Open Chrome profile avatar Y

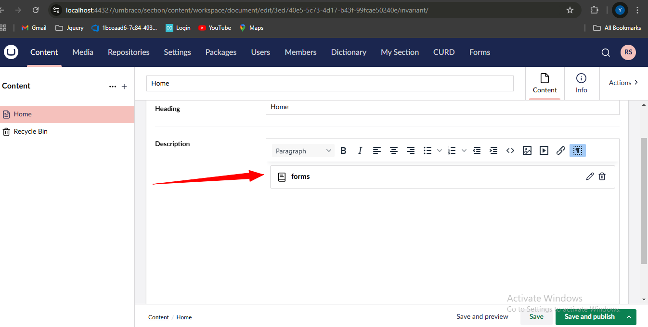[620, 10]
